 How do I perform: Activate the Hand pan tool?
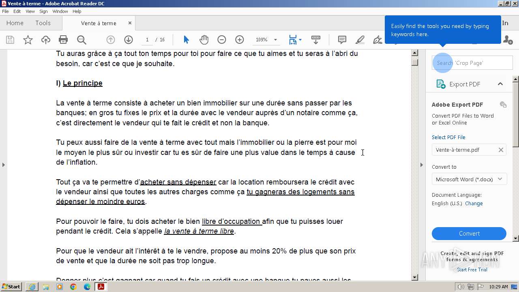(204, 40)
